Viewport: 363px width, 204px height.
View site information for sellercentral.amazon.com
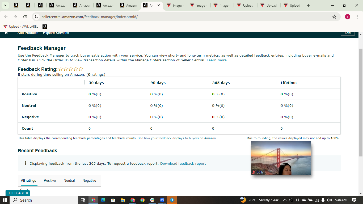(36, 17)
